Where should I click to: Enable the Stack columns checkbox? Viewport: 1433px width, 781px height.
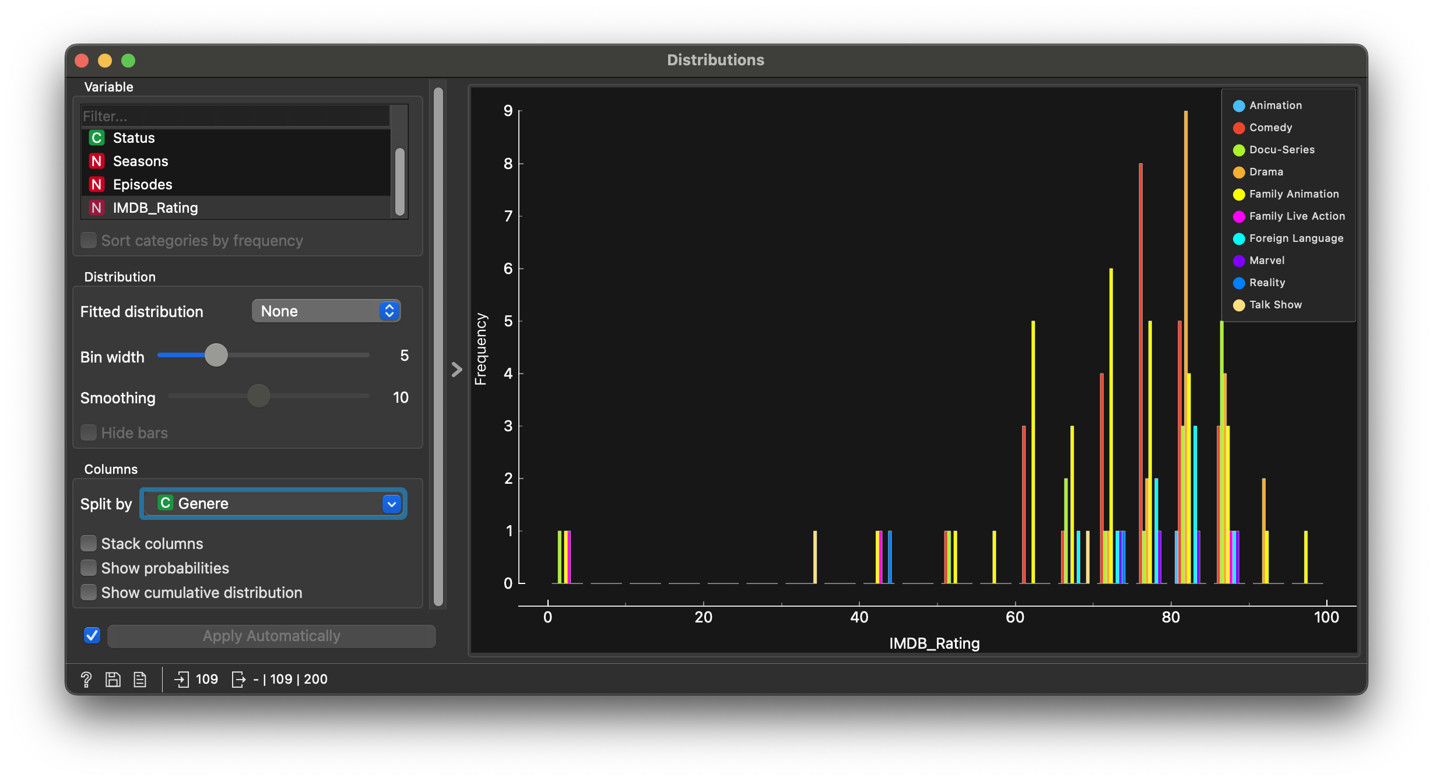(x=89, y=544)
